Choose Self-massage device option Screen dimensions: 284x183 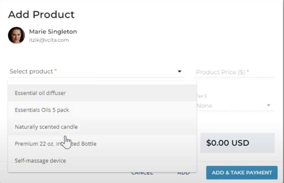[x=40, y=161]
